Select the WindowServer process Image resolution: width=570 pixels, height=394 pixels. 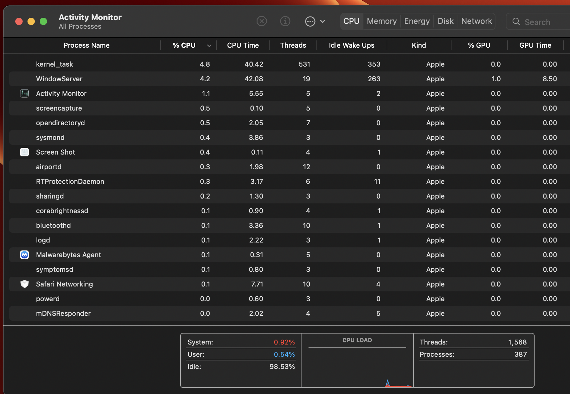[x=289, y=79]
